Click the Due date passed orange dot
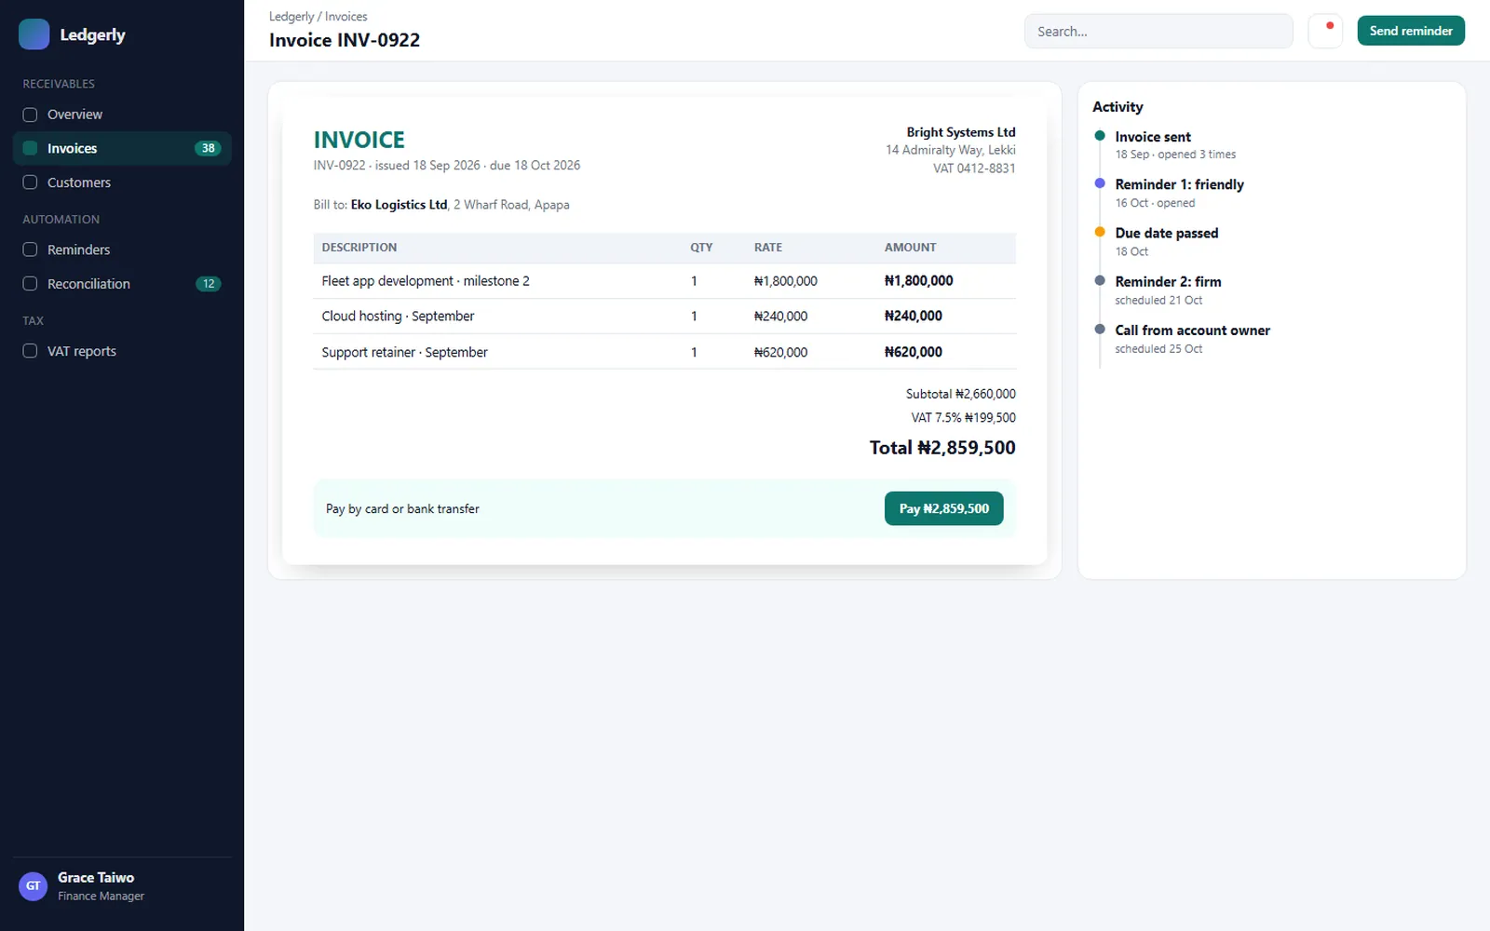 pos(1100,232)
